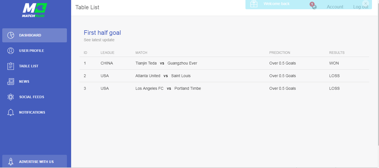Dismiss the Welcome back notification
379x168 pixels.
366,3
